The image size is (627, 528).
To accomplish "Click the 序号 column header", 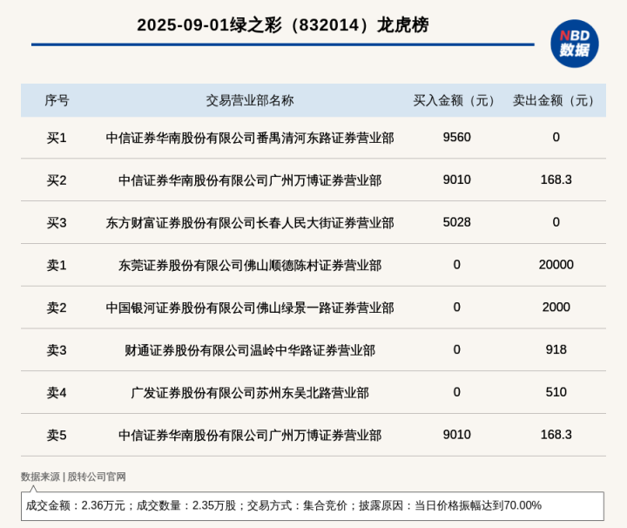I will point(57,100).
